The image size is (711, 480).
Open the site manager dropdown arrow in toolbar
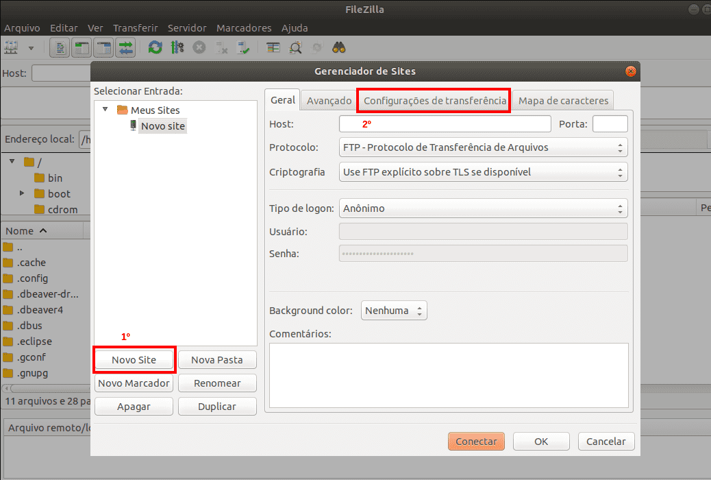[31, 48]
